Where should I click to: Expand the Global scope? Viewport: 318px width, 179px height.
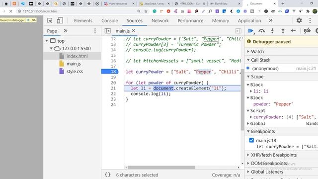point(248,123)
